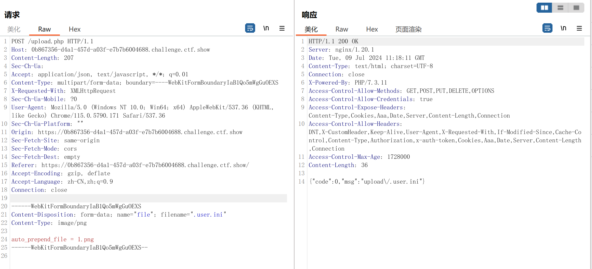
Task: Select the request 美化 tab
Action: click(14, 29)
